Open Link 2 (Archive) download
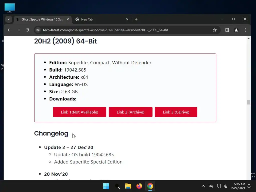This screenshot has height=192, width=256. coord(130,112)
